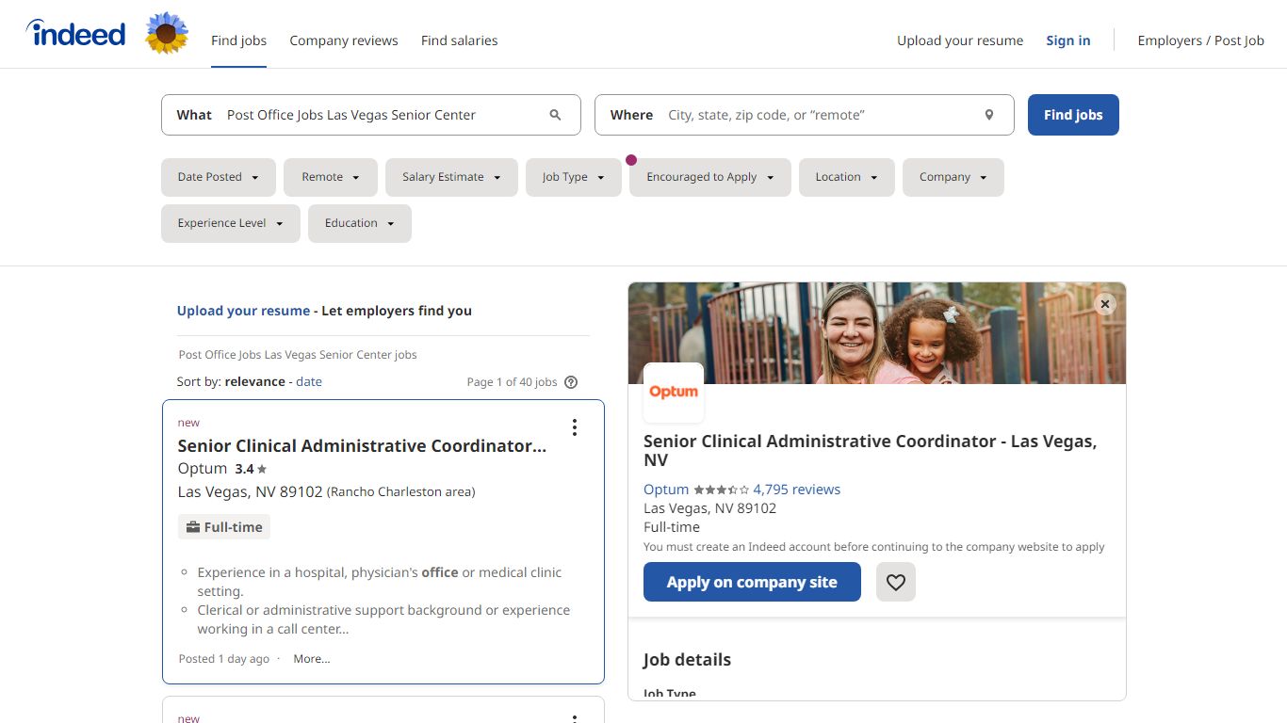The width and height of the screenshot is (1287, 723).
Task: Click the Indeed logo
Action: click(75, 34)
